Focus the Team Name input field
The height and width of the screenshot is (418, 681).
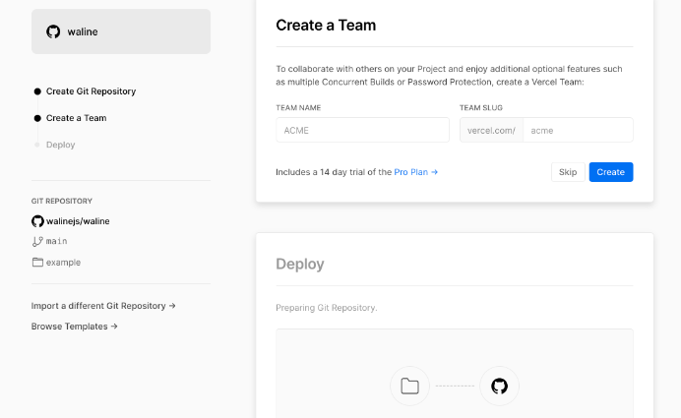coord(362,130)
